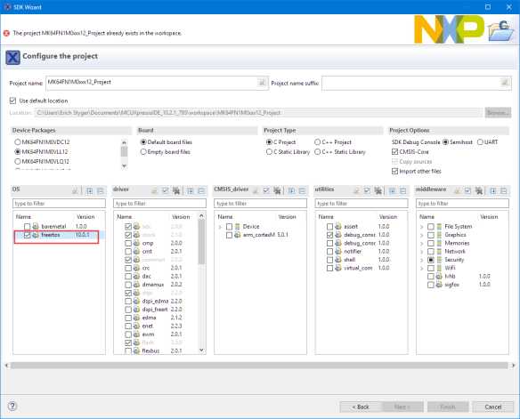Click the Back button
This screenshot has height=419, width=520.
pos(361,407)
